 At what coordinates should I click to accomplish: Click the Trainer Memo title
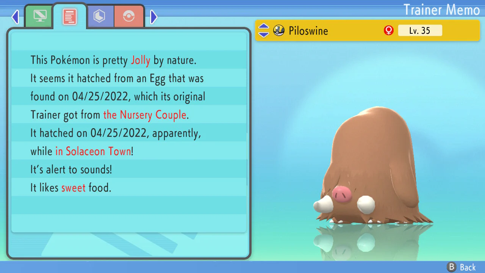(x=441, y=9)
